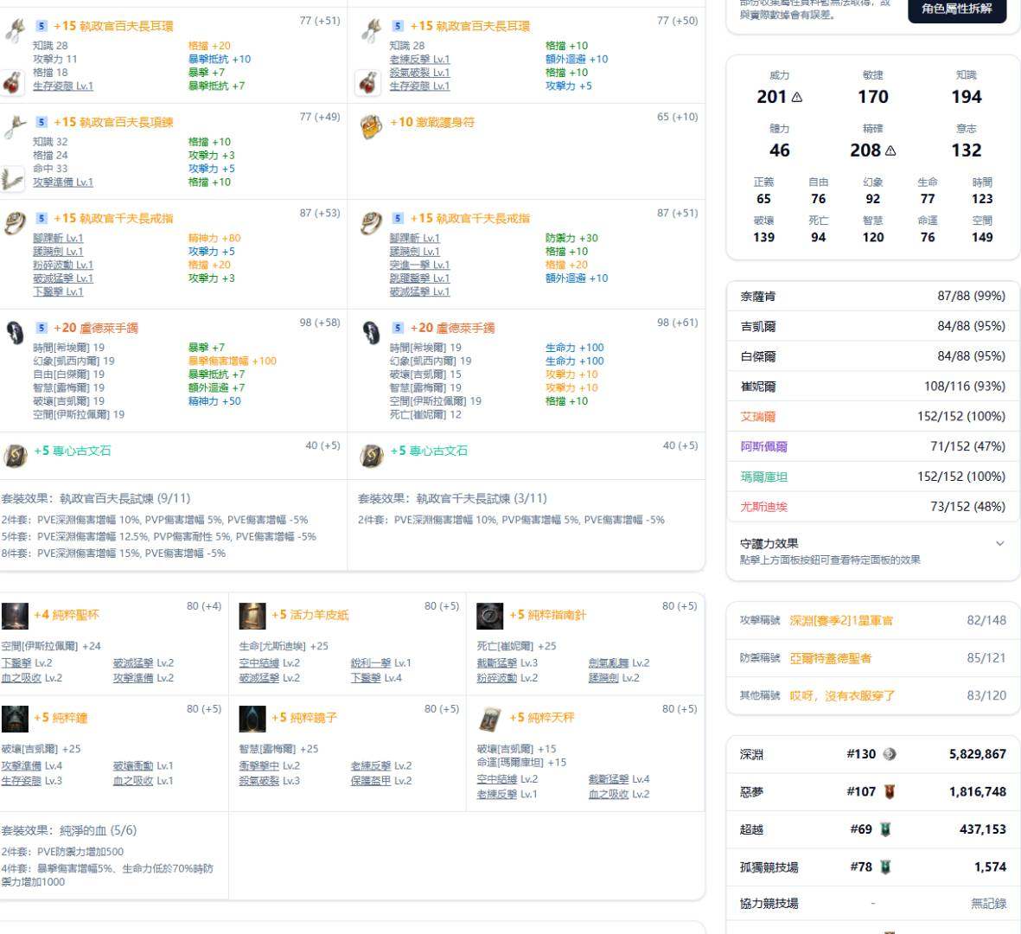Select the 崔妮爾 row showing 108/116

pyautogui.click(x=872, y=387)
